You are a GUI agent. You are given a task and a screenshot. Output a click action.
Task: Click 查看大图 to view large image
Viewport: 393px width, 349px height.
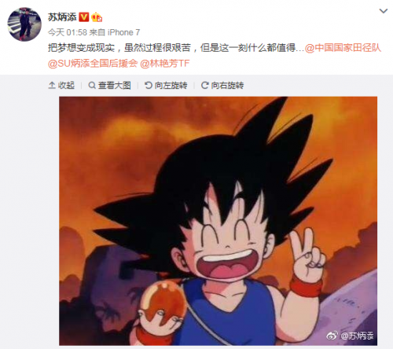(110, 86)
